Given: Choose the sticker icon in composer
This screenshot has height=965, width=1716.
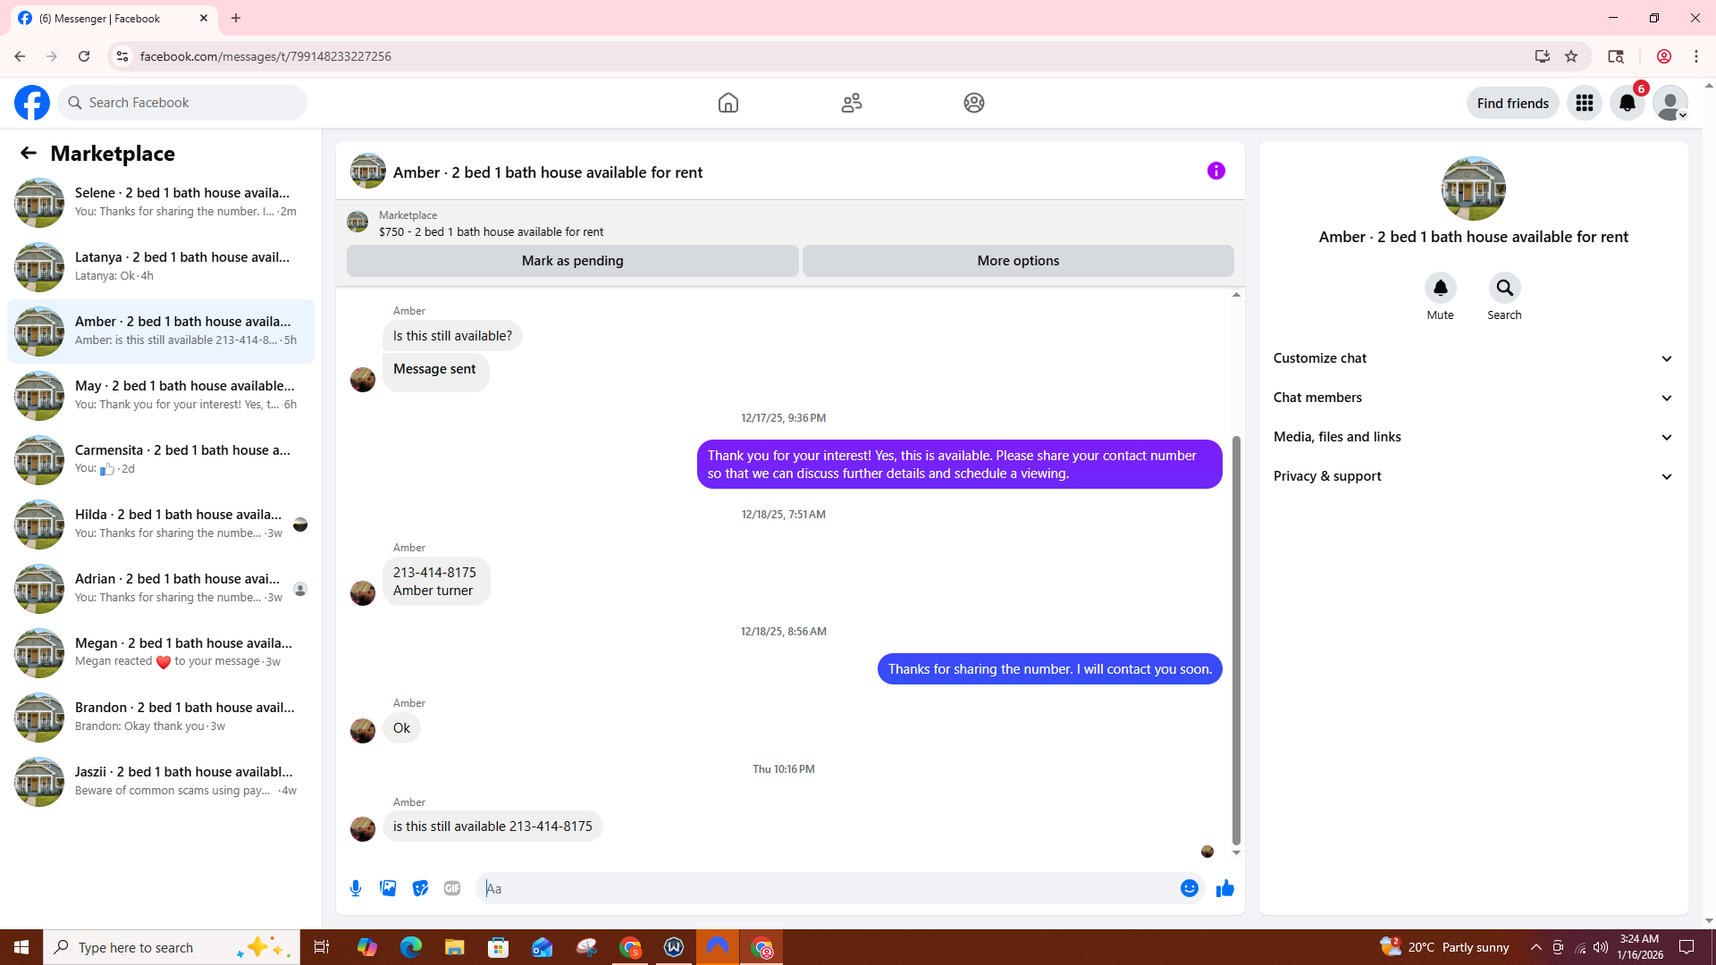Looking at the screenshot, I should [420, 888].
